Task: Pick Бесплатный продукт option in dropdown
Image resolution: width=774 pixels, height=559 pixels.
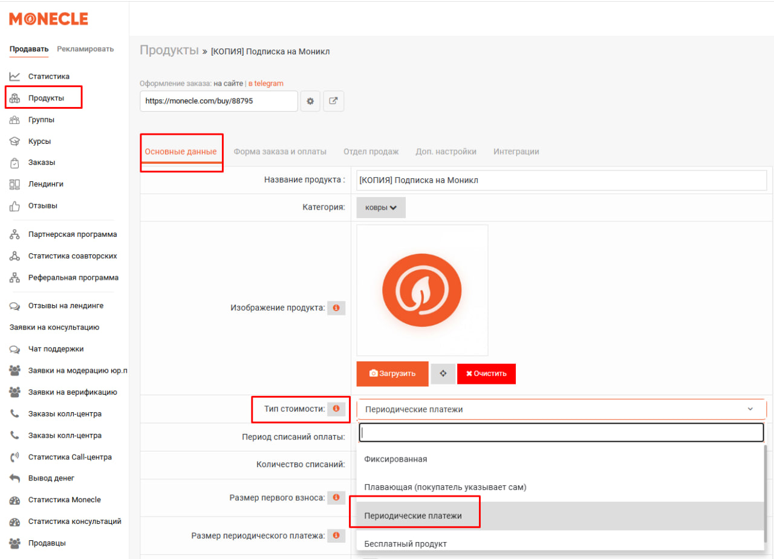Action: [405, 544]
